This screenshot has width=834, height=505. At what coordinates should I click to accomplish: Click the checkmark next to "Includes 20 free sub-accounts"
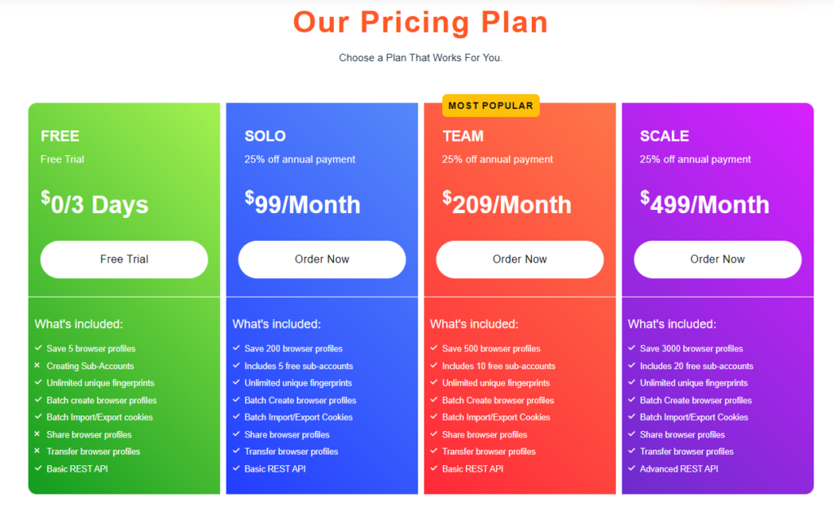point(631,365)
